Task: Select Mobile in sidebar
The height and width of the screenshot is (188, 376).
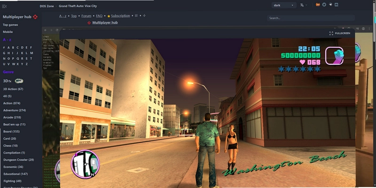Action: pos(8,32)
